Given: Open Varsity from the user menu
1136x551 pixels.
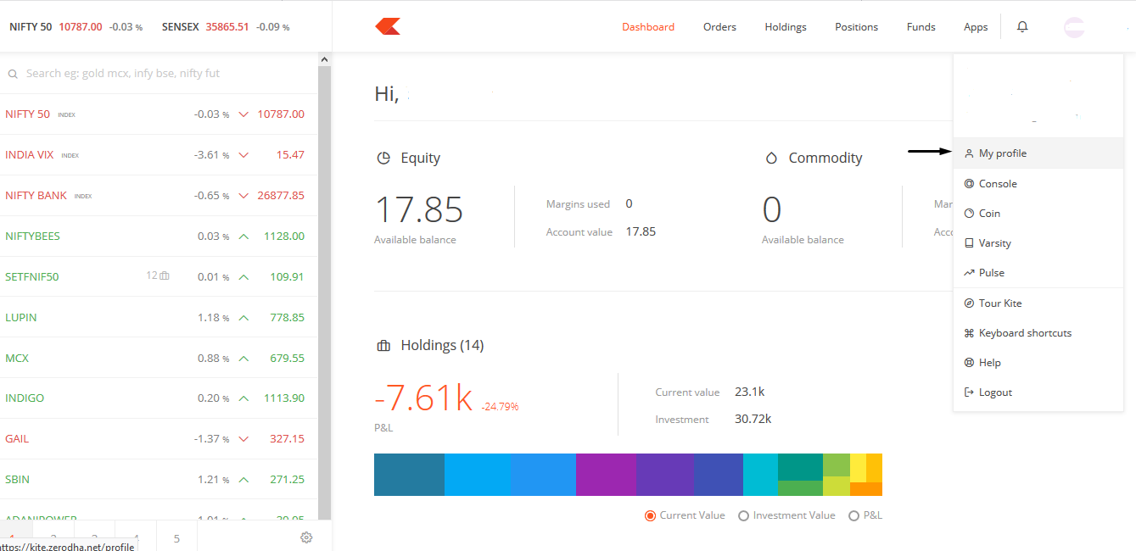Looking at the screenshot, I should tap(1038, 242).
